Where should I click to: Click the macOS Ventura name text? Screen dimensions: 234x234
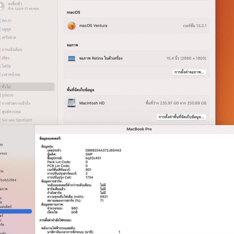[x=93, y=26]
